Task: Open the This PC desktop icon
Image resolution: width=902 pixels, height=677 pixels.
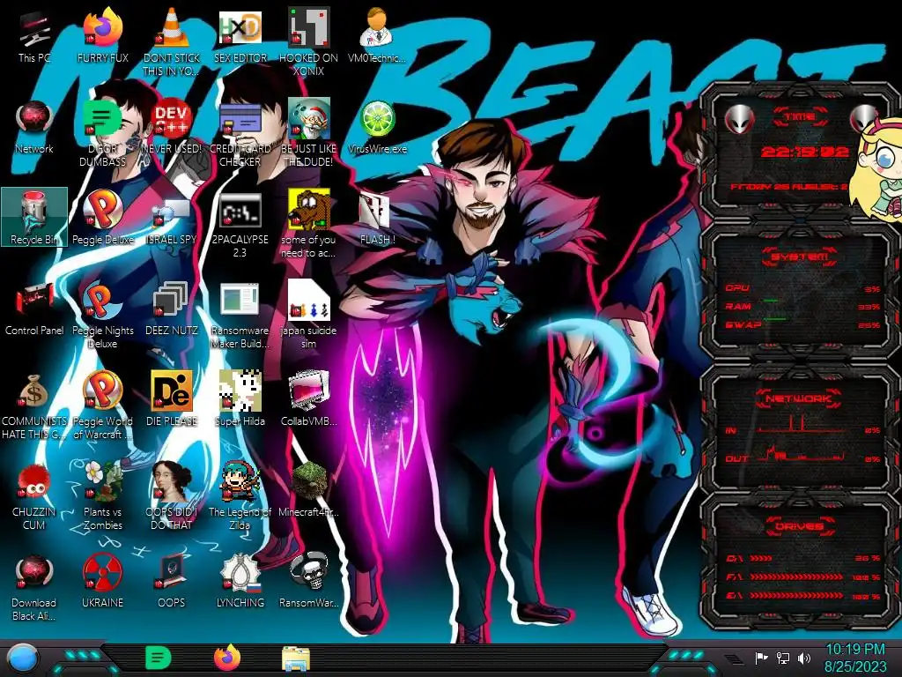Action: point(34,37)
